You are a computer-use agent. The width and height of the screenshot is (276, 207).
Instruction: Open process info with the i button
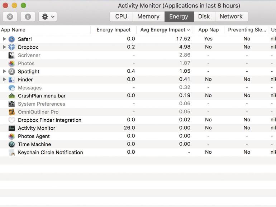tap(28, 17)
